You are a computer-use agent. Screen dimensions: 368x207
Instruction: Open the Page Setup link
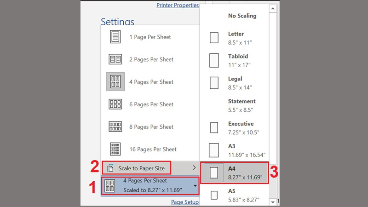click(185, 202)
